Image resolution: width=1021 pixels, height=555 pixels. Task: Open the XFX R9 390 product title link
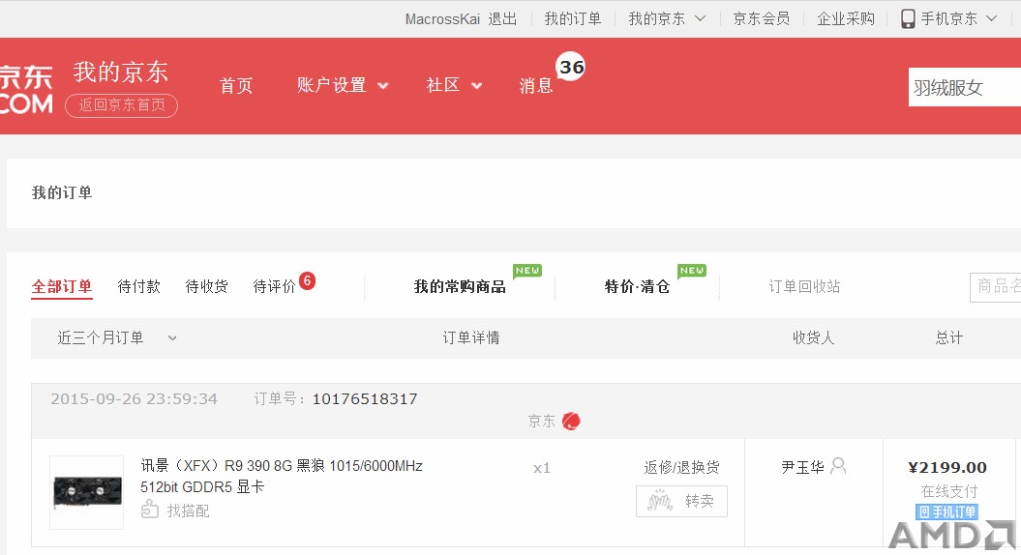click(x=282, y=476)
